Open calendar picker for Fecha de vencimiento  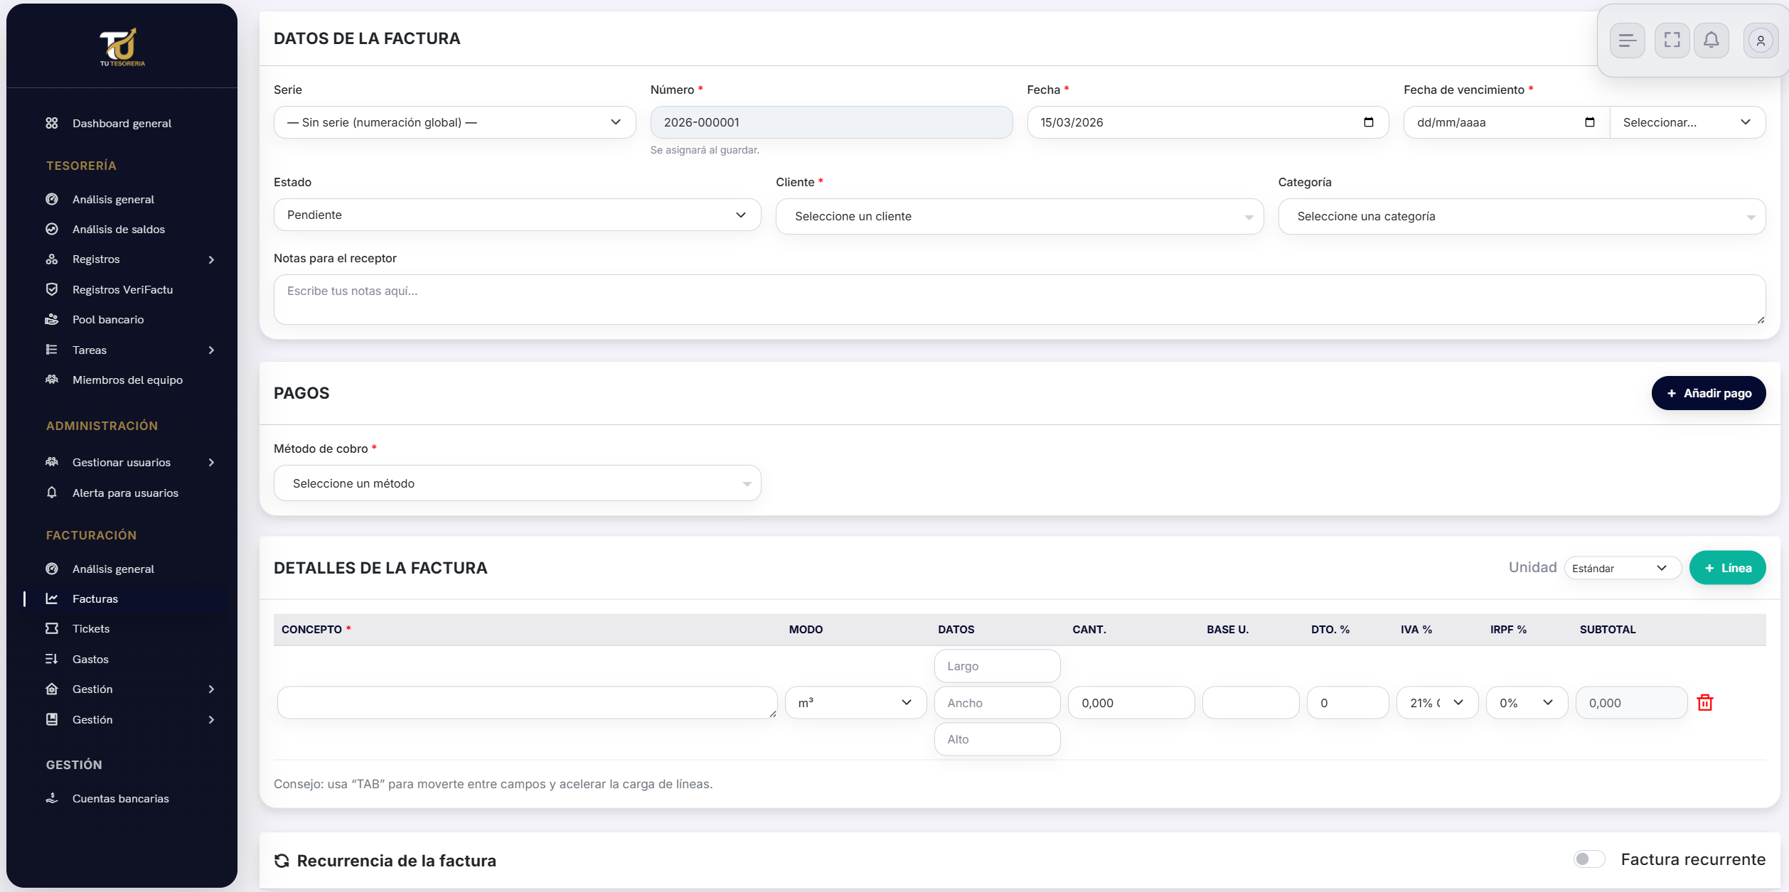(x=1590, y=122)
